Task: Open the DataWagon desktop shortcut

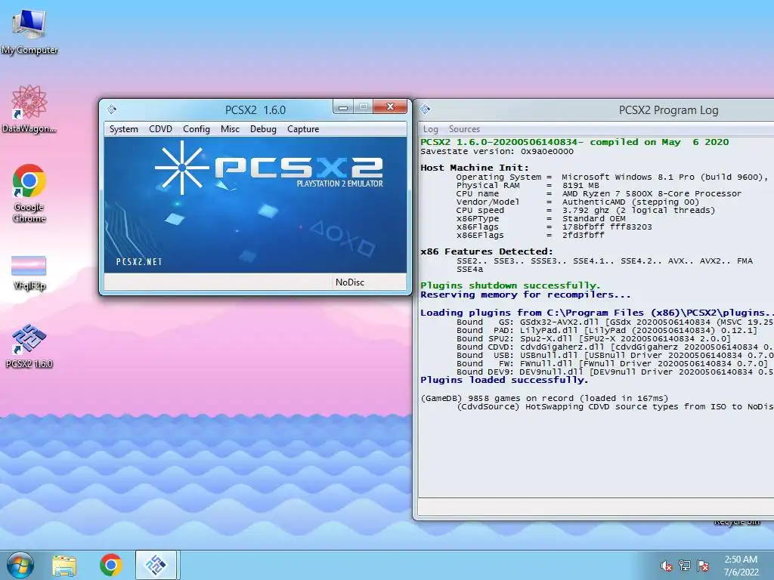Action: [x=29, y=109]
